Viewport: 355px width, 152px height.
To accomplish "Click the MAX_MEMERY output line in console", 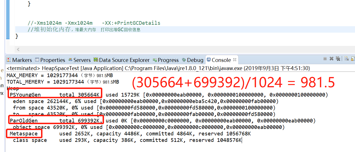I will (60, 75).
